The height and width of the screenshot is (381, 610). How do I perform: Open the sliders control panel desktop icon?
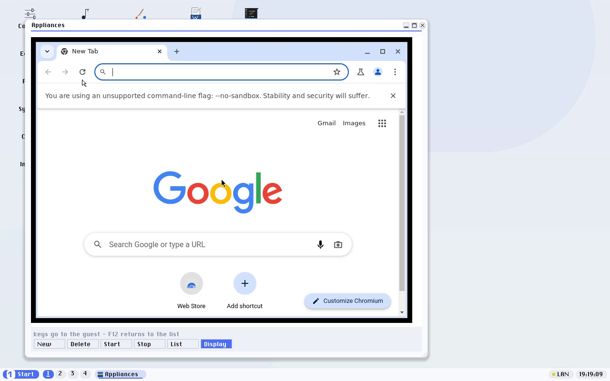(30, 13)
